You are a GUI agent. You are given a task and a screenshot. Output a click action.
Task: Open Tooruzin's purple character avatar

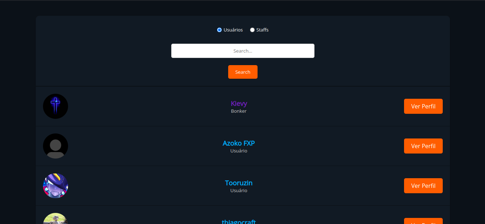pos(56,186)
